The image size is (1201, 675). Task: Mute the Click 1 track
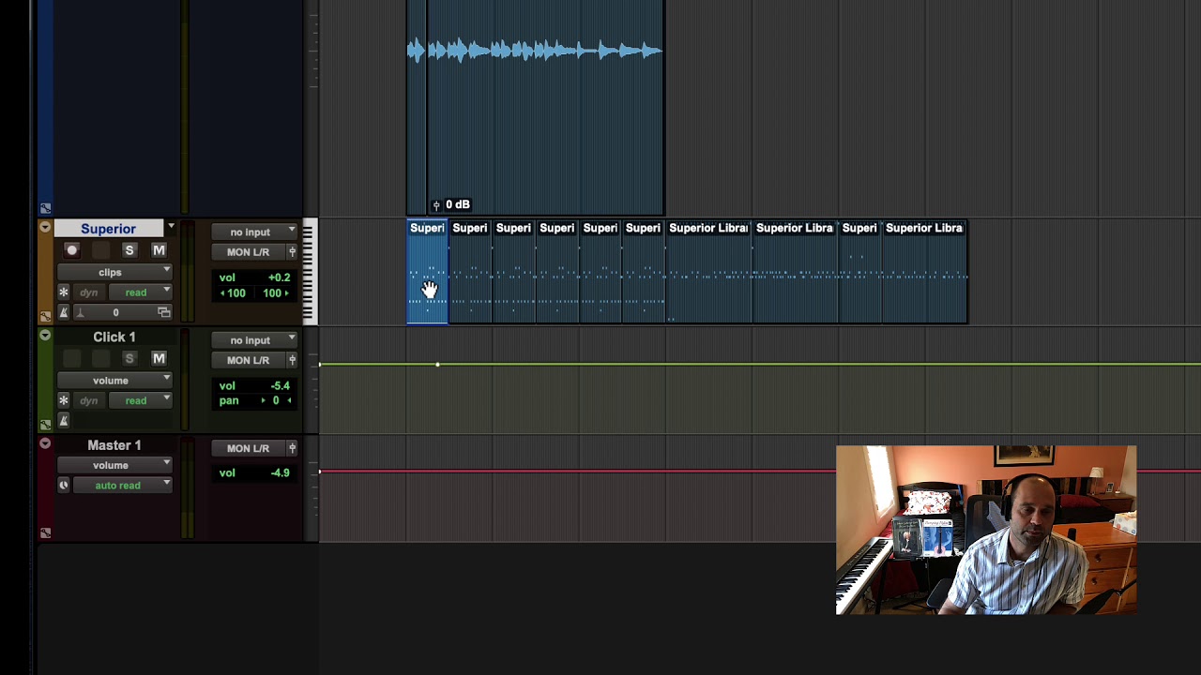159,359
